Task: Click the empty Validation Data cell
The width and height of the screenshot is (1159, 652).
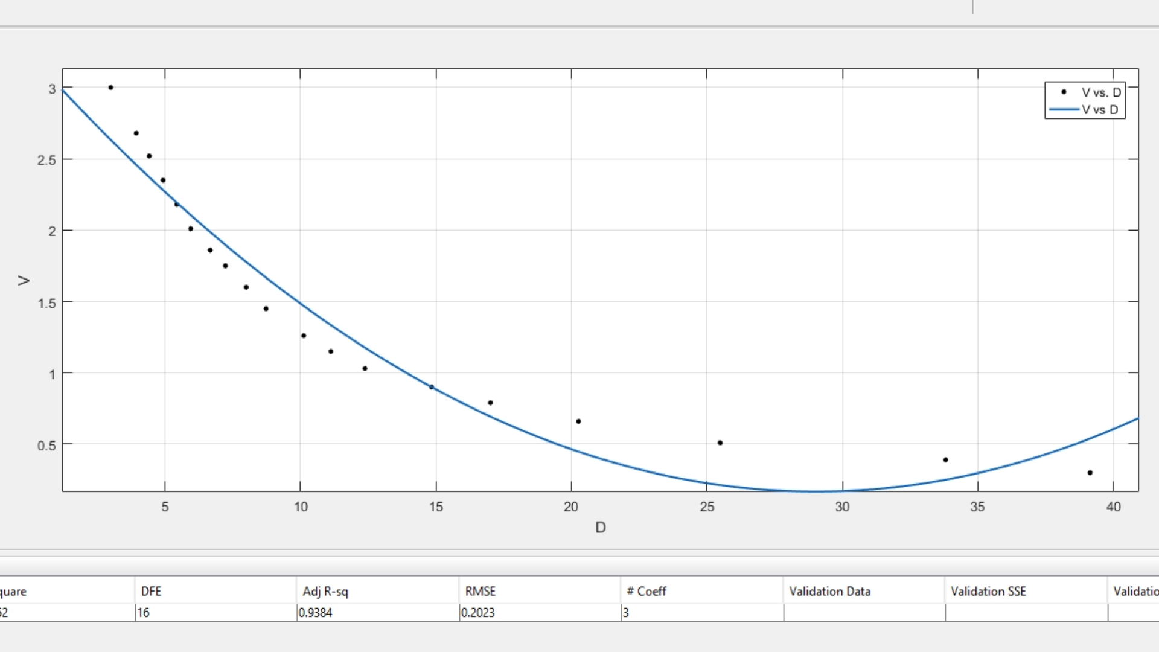Action: tap(863, 612)
